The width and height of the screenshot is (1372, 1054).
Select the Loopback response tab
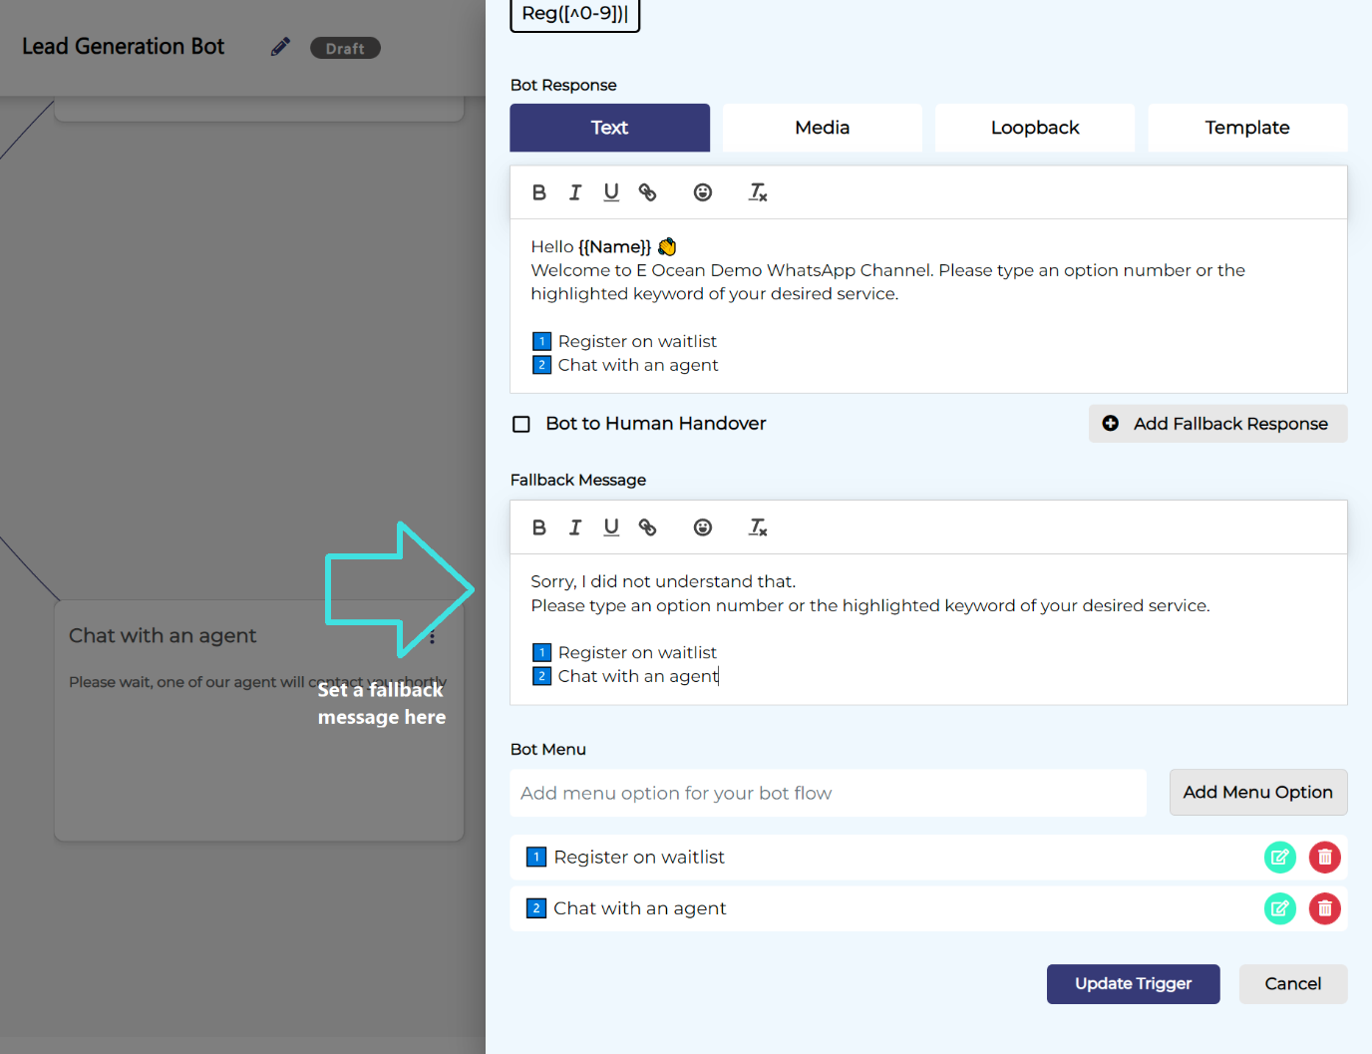click(1034, 128)
